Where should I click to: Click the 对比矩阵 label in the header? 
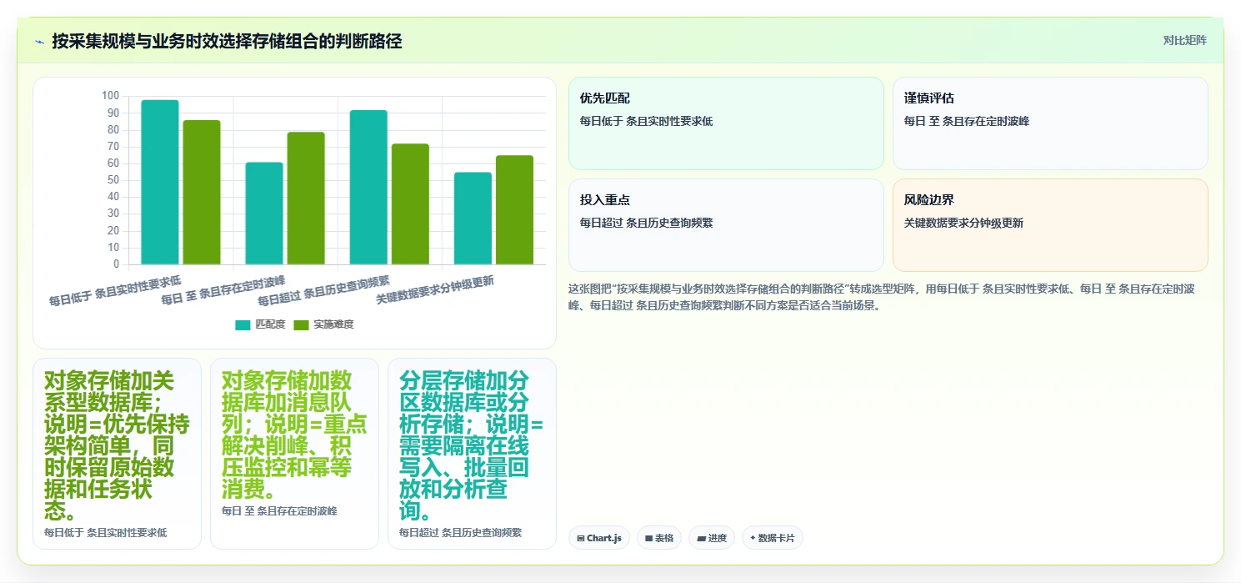coord(1184,40)
